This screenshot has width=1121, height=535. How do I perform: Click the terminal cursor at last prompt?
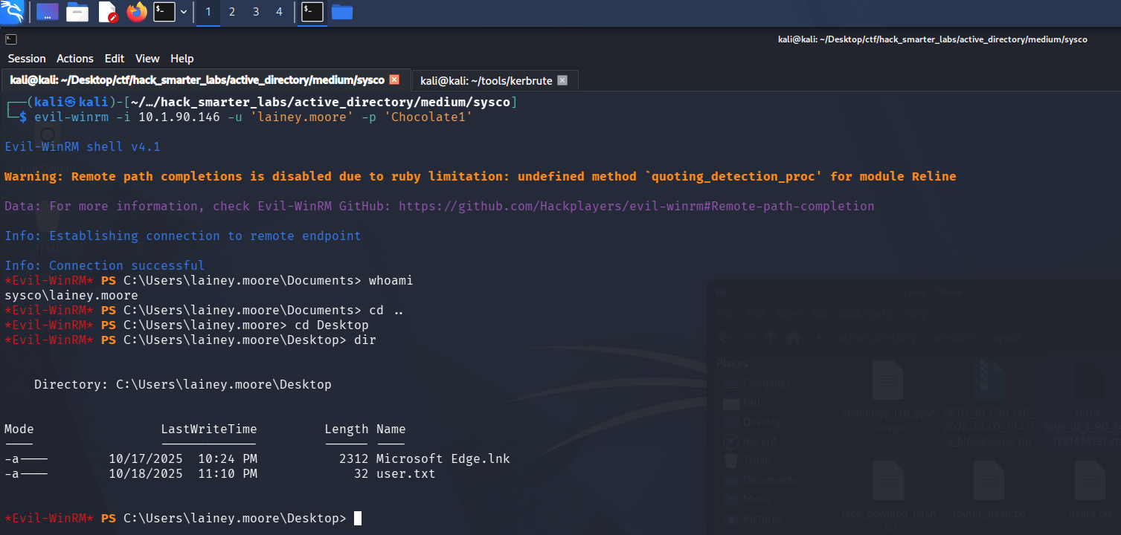(x=358, y=518)
